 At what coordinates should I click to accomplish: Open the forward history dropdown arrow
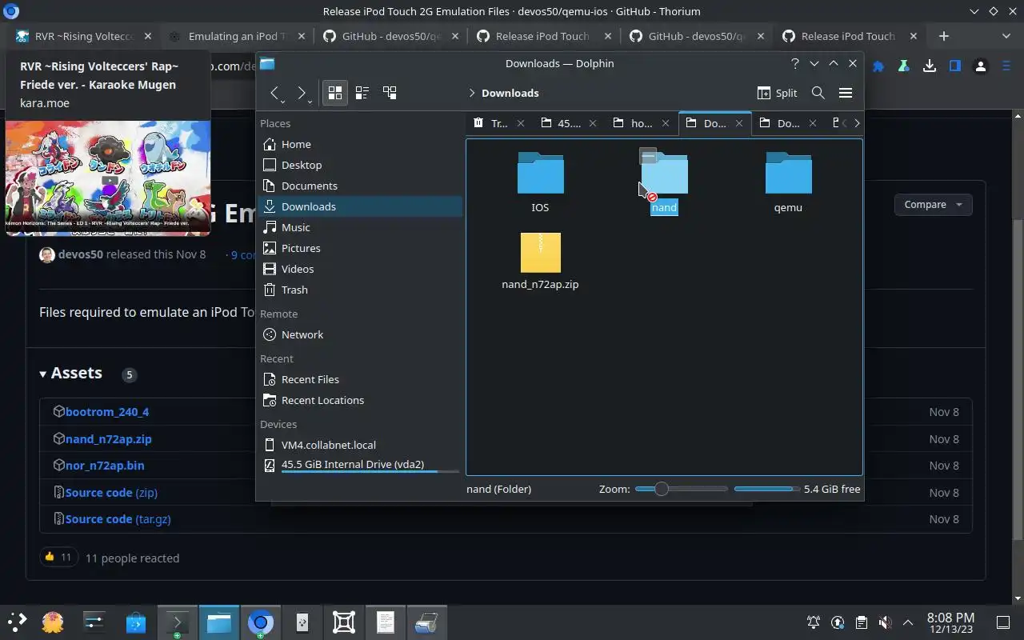pos(310,102)
